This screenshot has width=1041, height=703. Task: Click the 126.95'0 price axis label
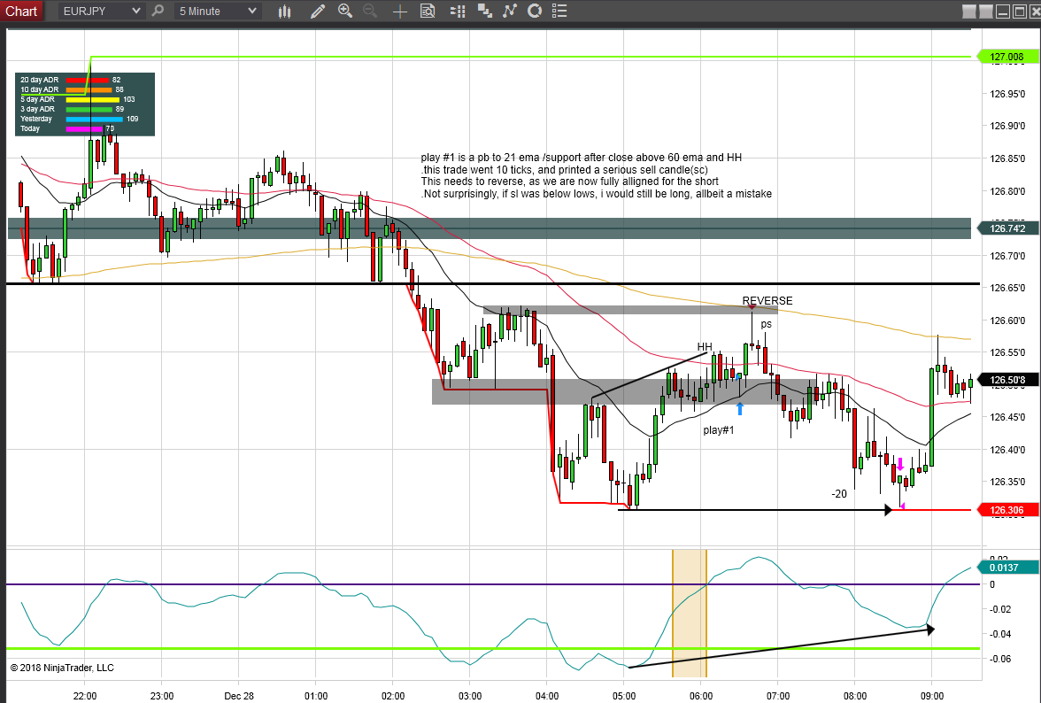[1007, 94]
